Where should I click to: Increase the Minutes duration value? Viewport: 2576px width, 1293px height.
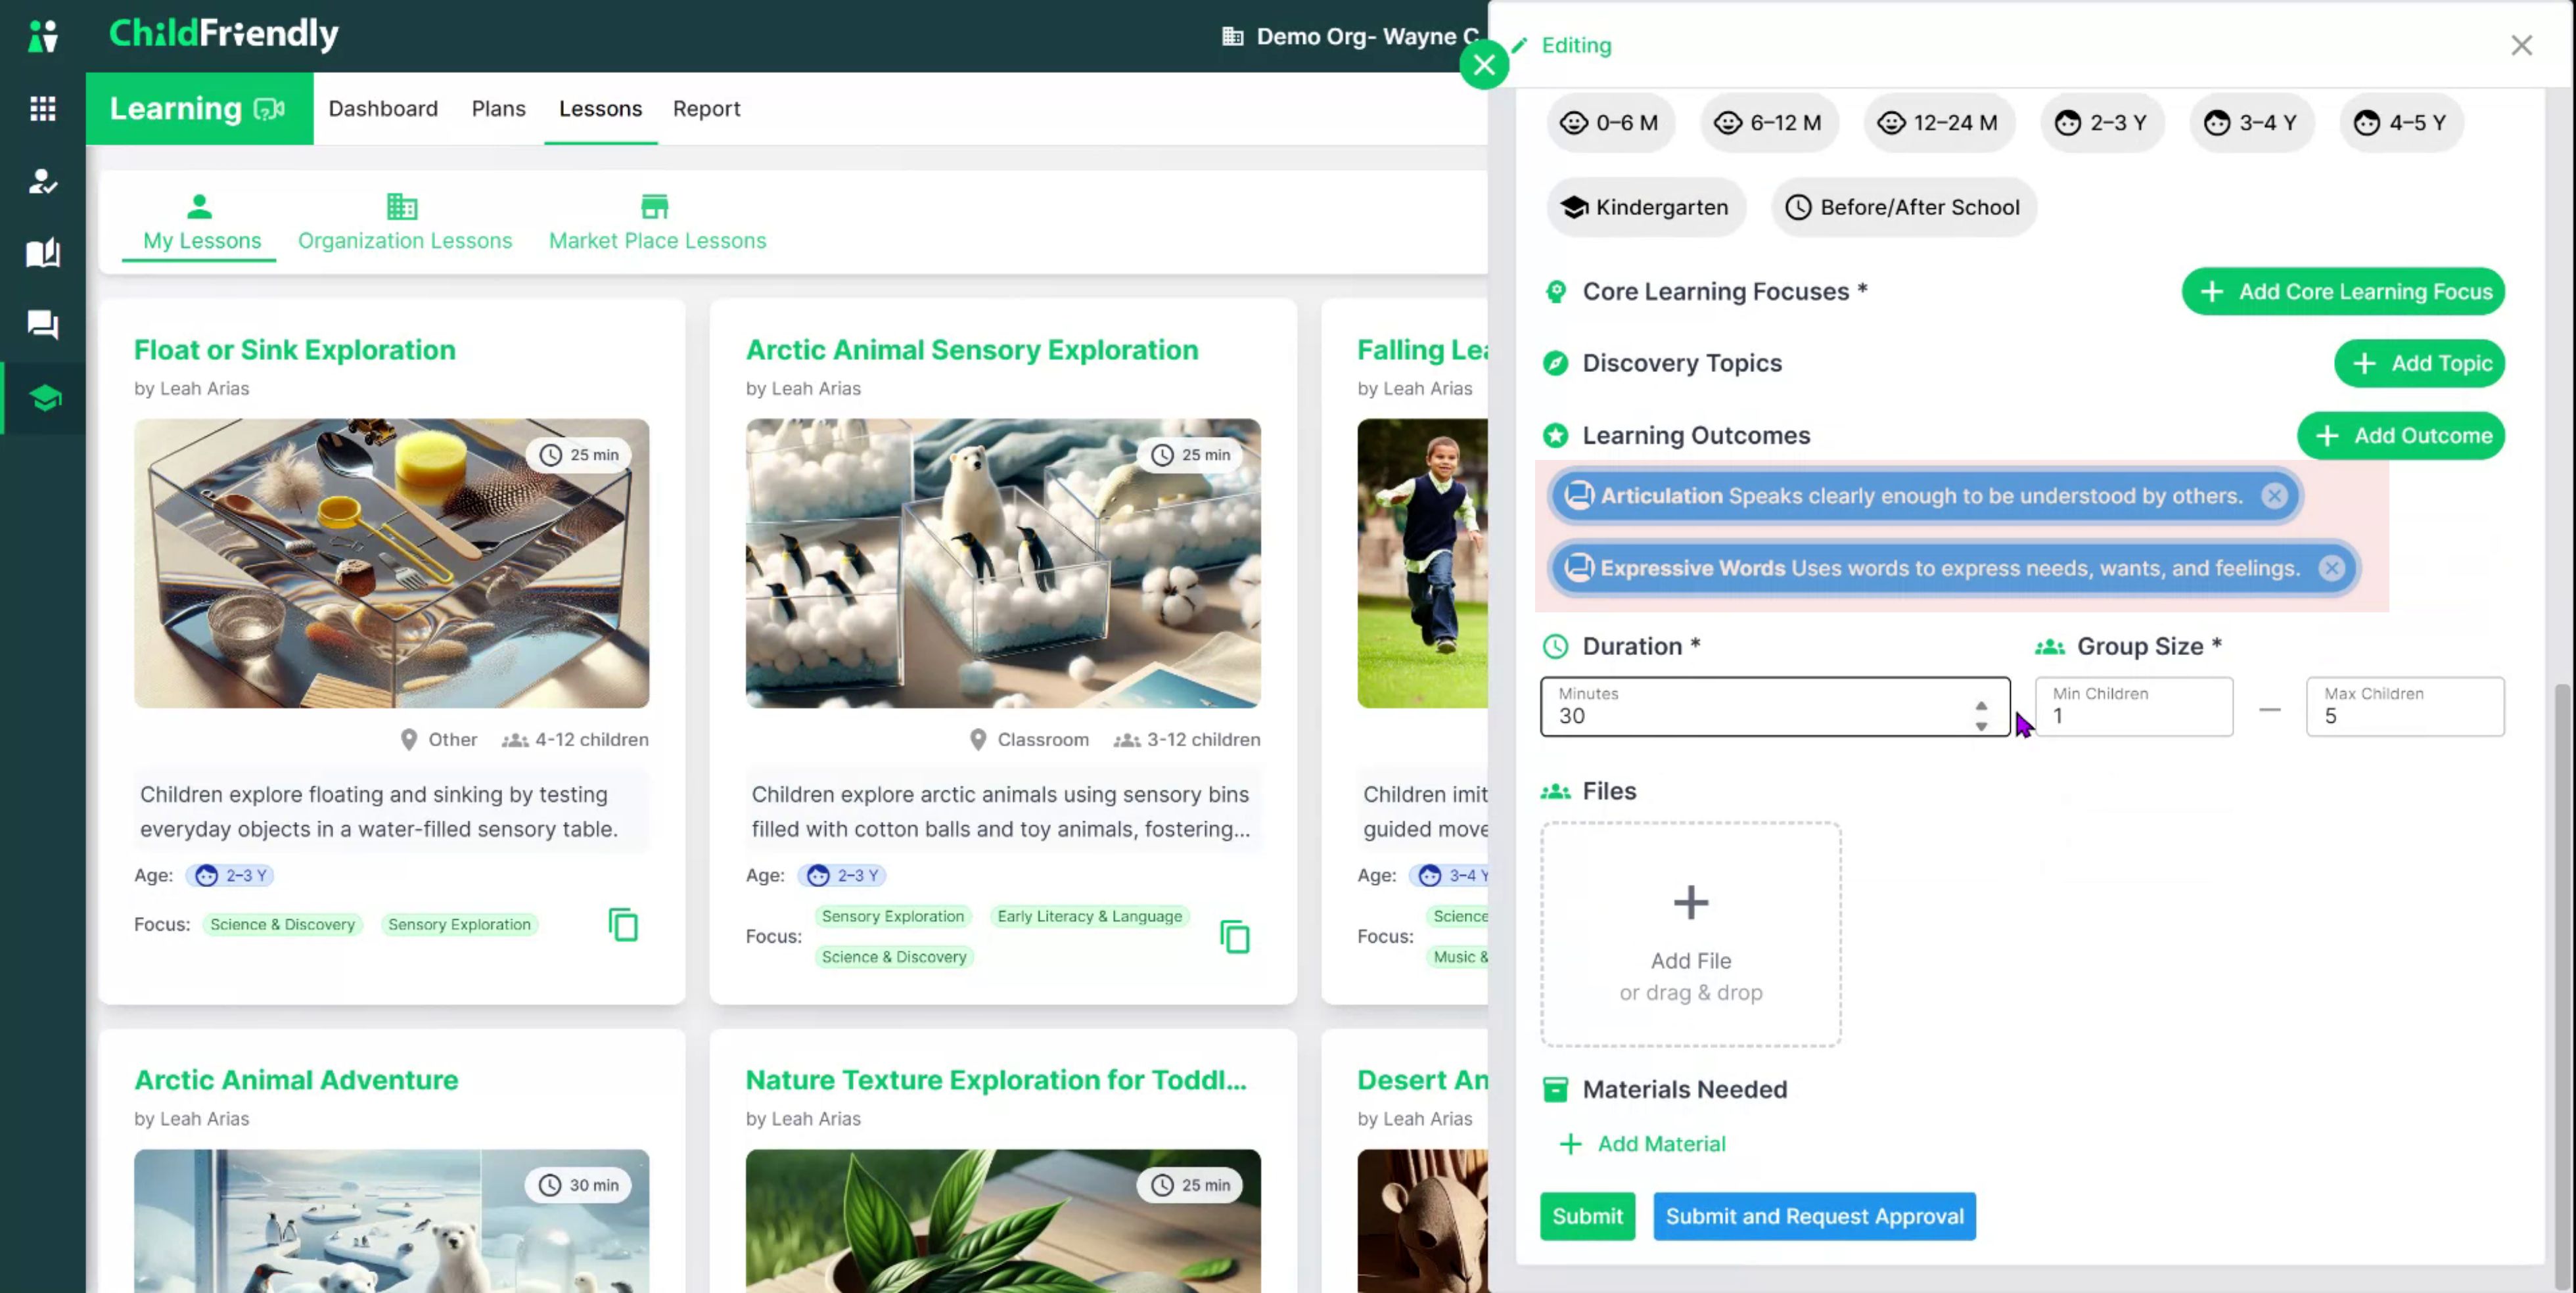tap(1981, 705)
